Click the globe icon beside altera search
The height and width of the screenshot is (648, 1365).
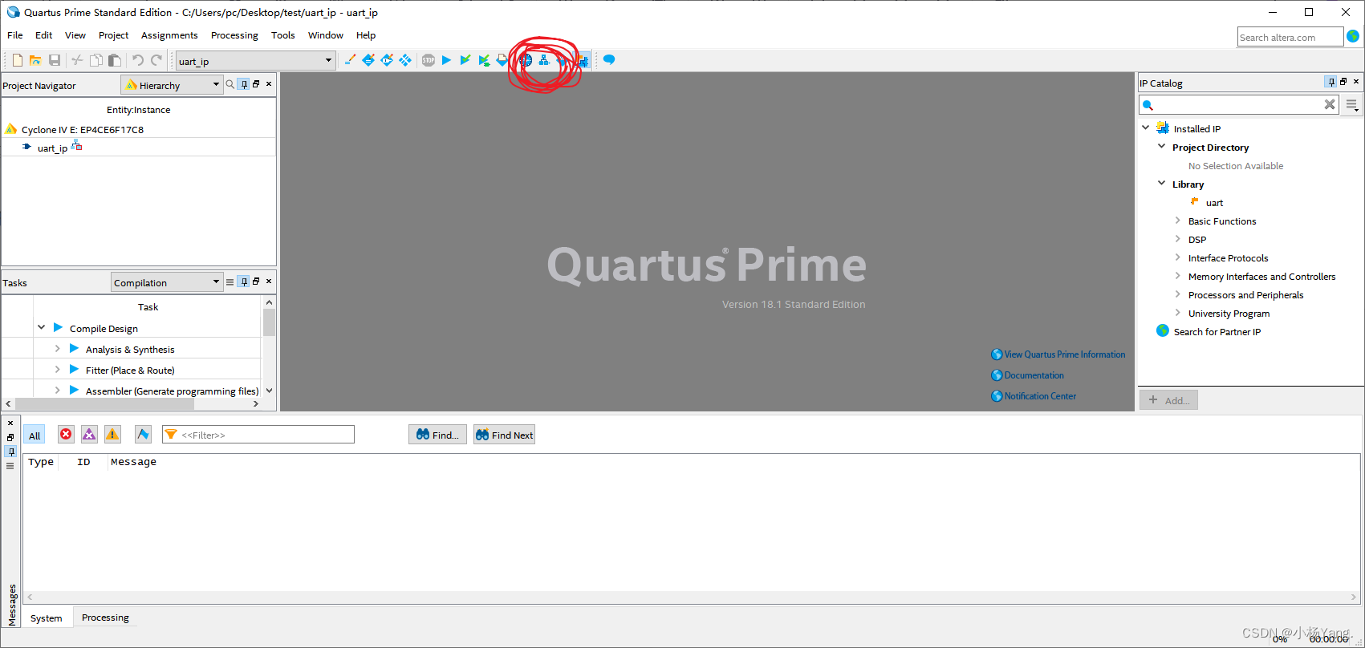(1353, 36)
